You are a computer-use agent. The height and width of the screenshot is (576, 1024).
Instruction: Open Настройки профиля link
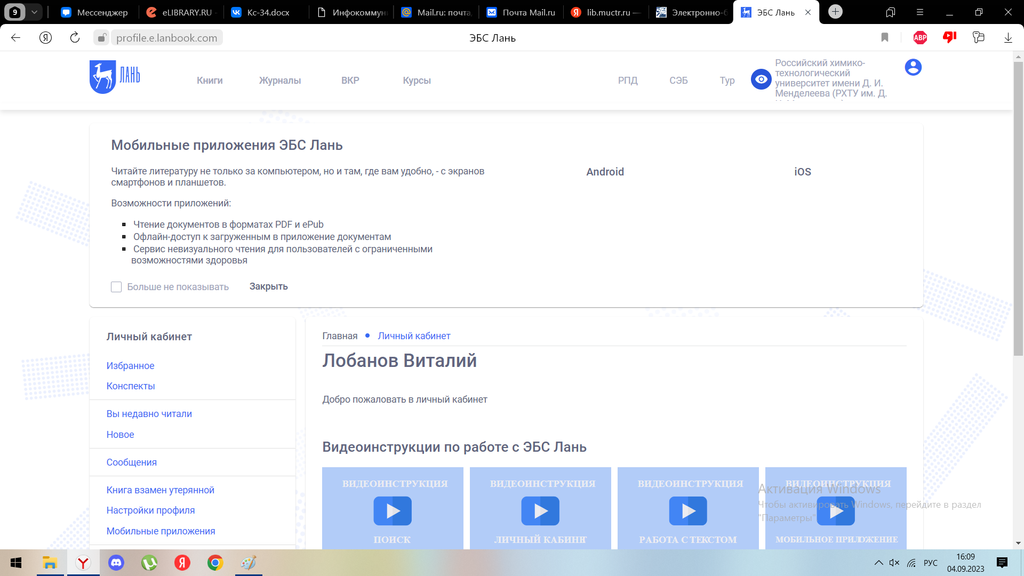click(x=150, y=510)
